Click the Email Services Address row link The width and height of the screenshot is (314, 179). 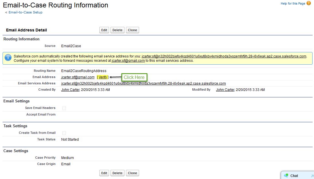(x=143, y=83)
